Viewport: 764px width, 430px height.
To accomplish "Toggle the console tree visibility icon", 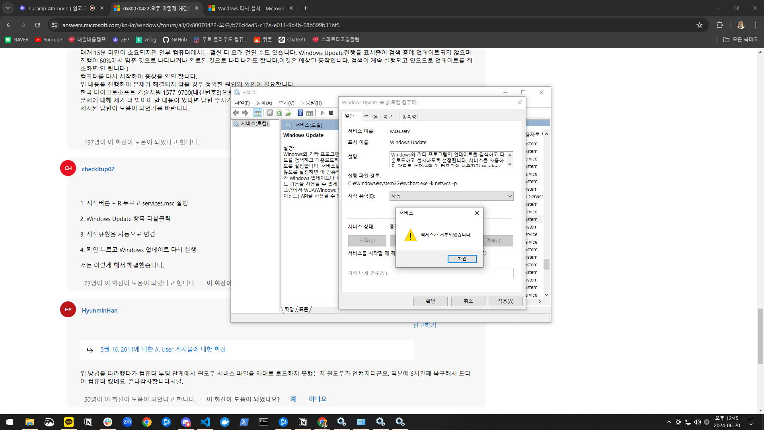I will pyautogui.click(x=258, y=113).
